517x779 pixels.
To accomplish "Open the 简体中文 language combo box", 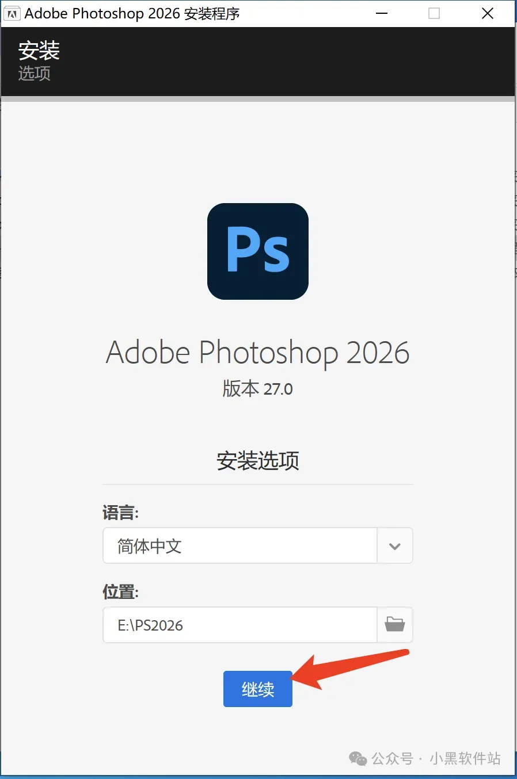I will coord(258,545).
